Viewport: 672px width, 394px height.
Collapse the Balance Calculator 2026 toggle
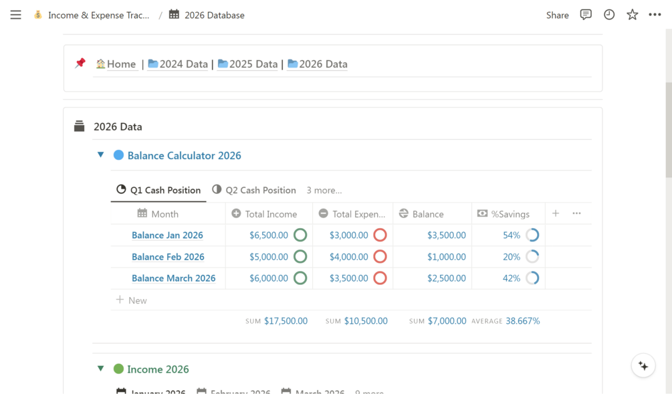coord(100,155)
